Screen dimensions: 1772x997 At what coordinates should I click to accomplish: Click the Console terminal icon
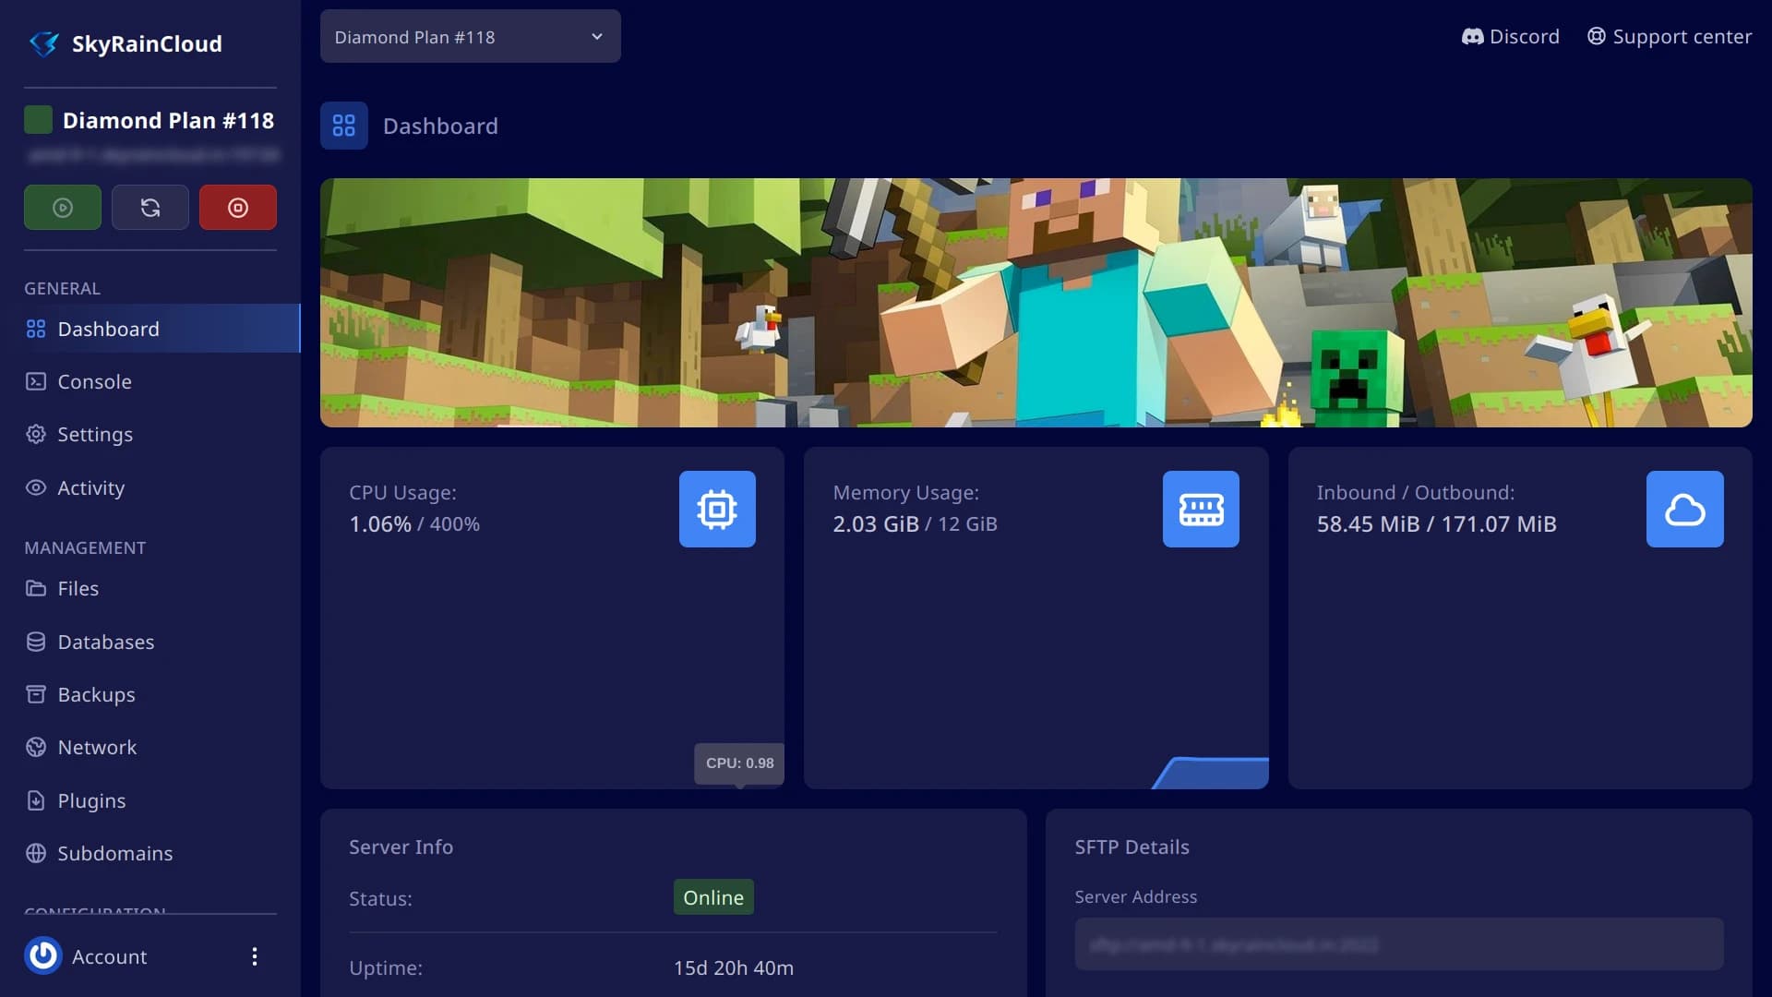pos(36,381)
